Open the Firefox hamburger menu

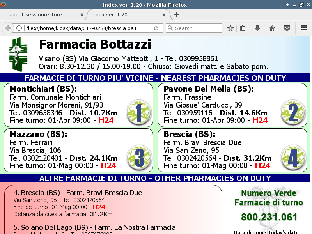point(304,28)
